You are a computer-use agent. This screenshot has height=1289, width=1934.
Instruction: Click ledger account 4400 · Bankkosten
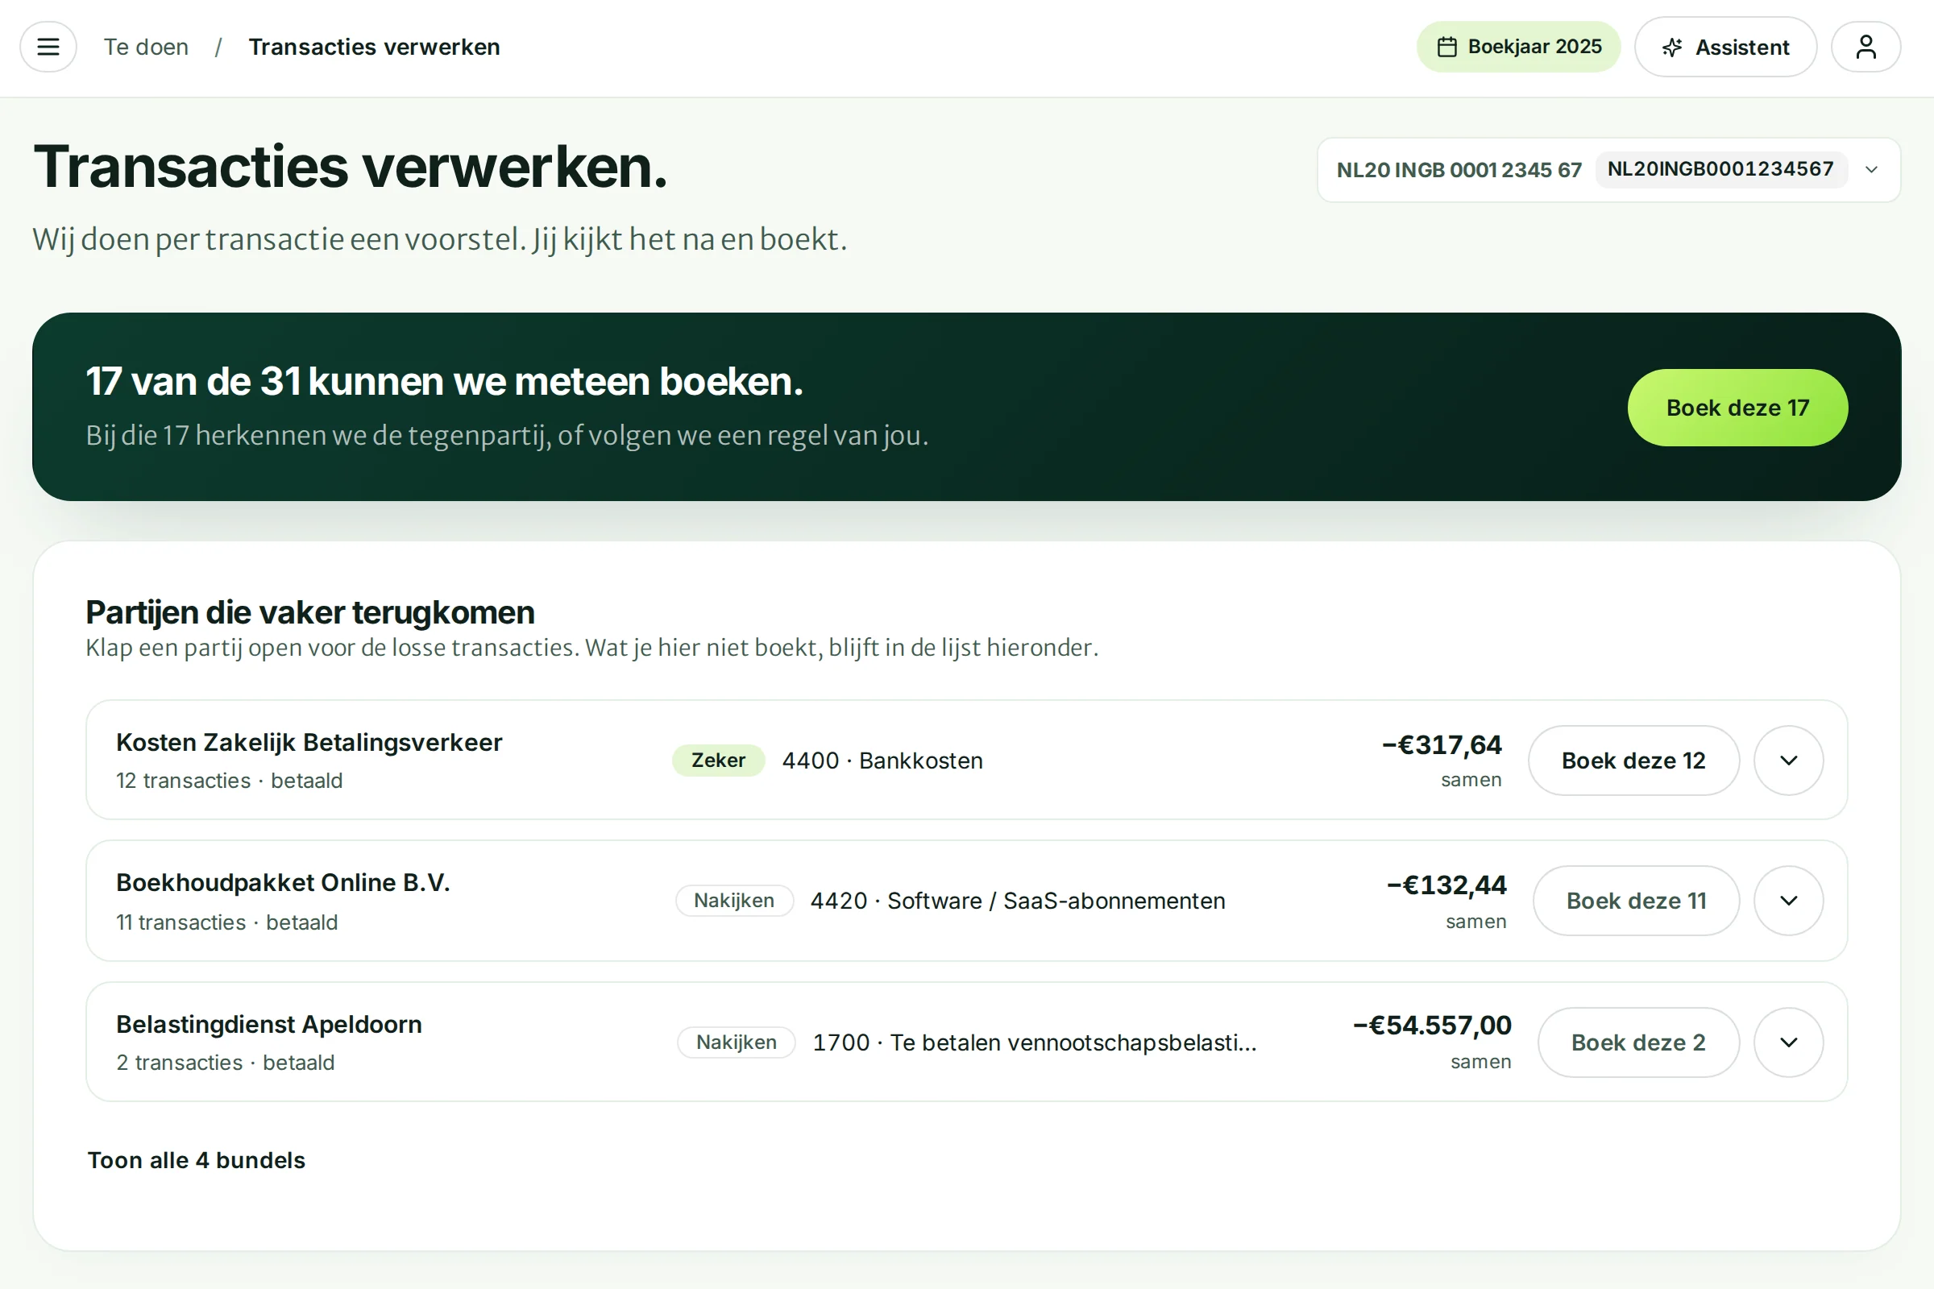point(882,761)
